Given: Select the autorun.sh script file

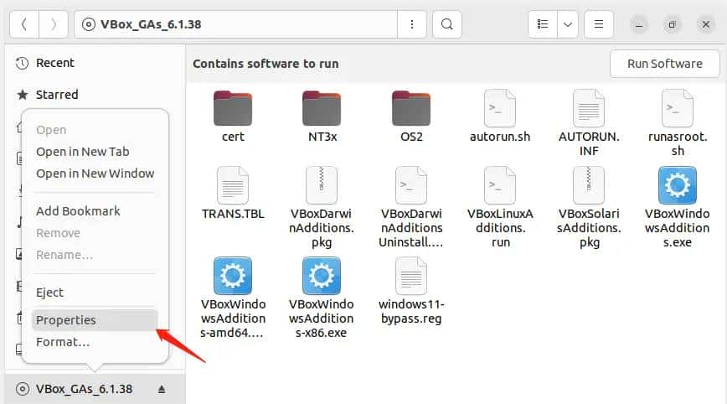Looking at the screenshot, I should click(x=500, y=108).
